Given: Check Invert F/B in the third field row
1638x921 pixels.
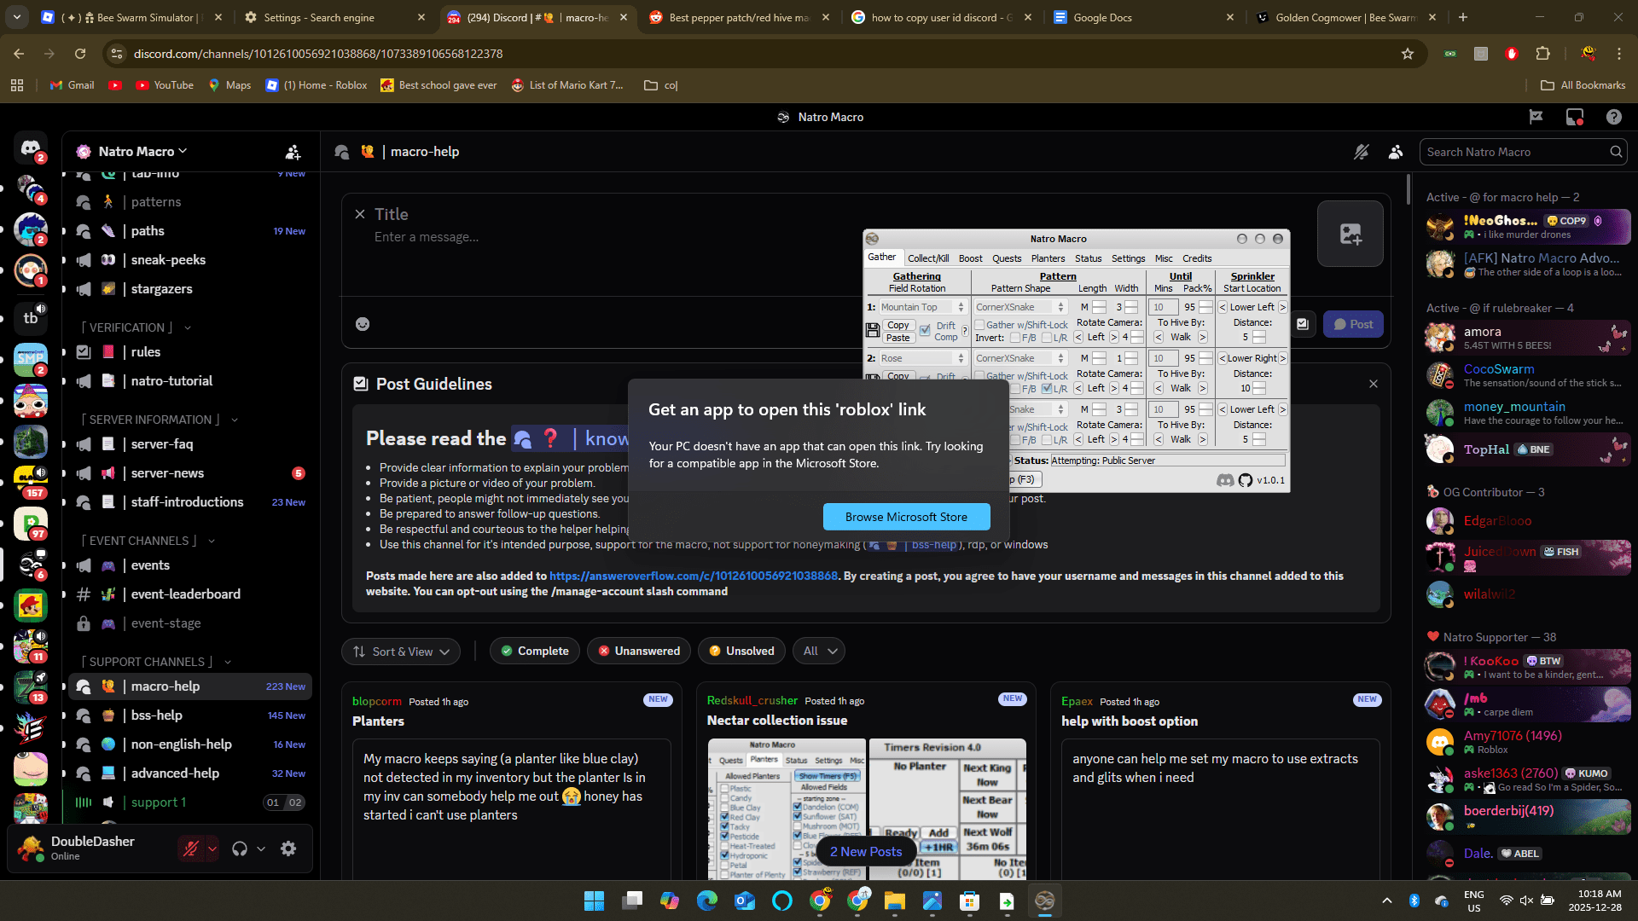Looking at the screenshot, I should tap(1015, 440).
